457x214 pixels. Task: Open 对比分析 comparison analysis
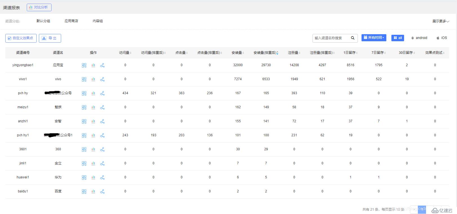[39, 7]
